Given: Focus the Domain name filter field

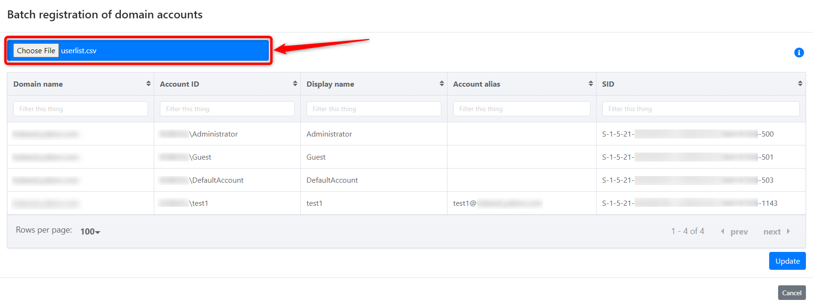Looking at the screenshot, I should point(81,109).
